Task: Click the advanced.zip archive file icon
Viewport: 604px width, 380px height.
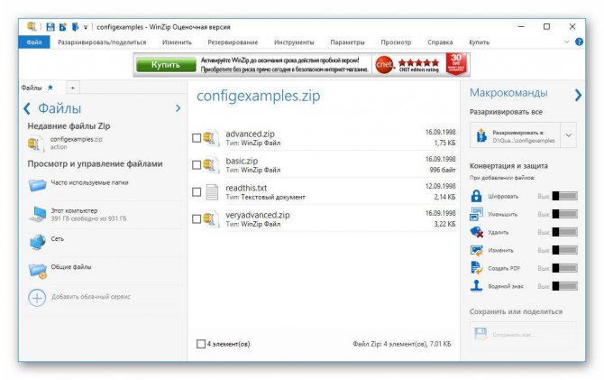Action: (211, 138)
